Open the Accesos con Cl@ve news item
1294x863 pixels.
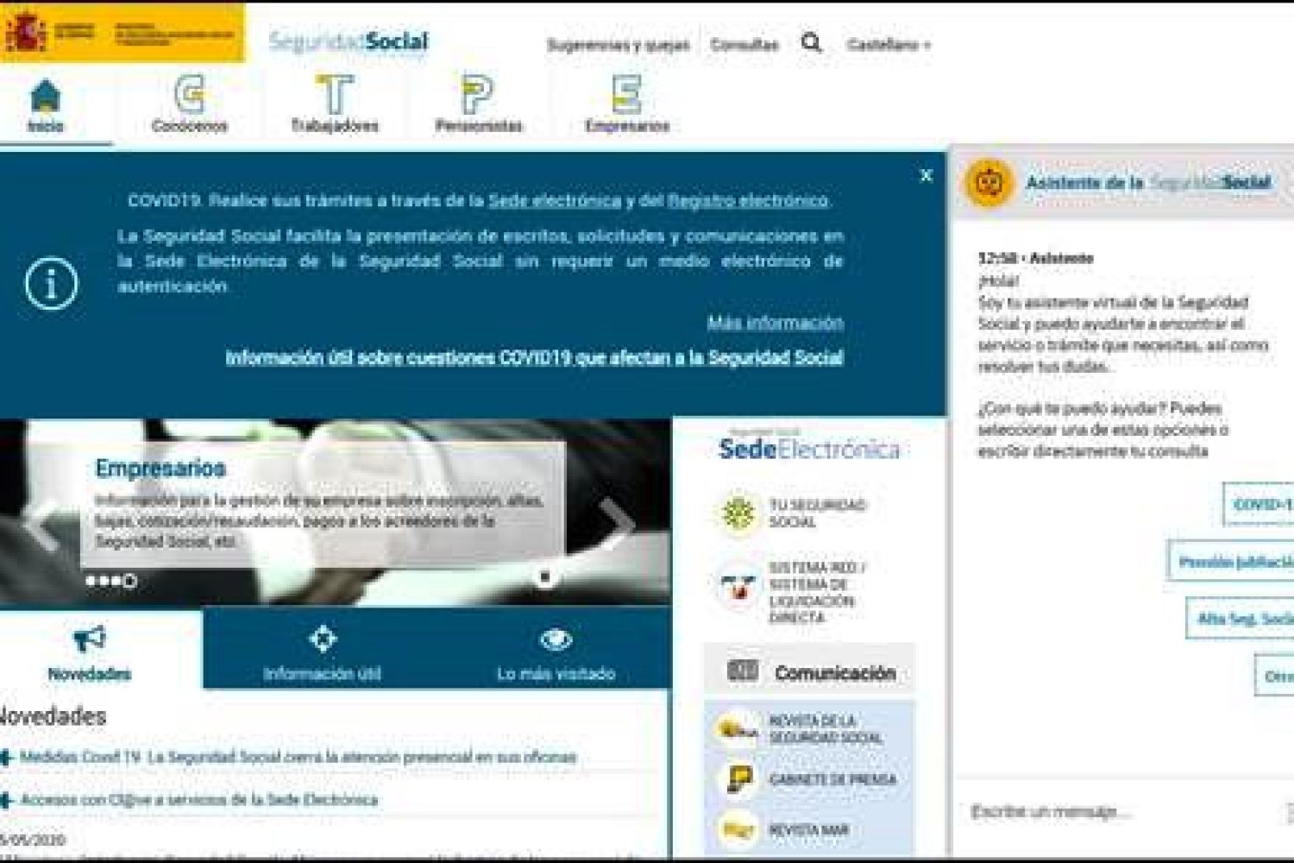[198, 799]
